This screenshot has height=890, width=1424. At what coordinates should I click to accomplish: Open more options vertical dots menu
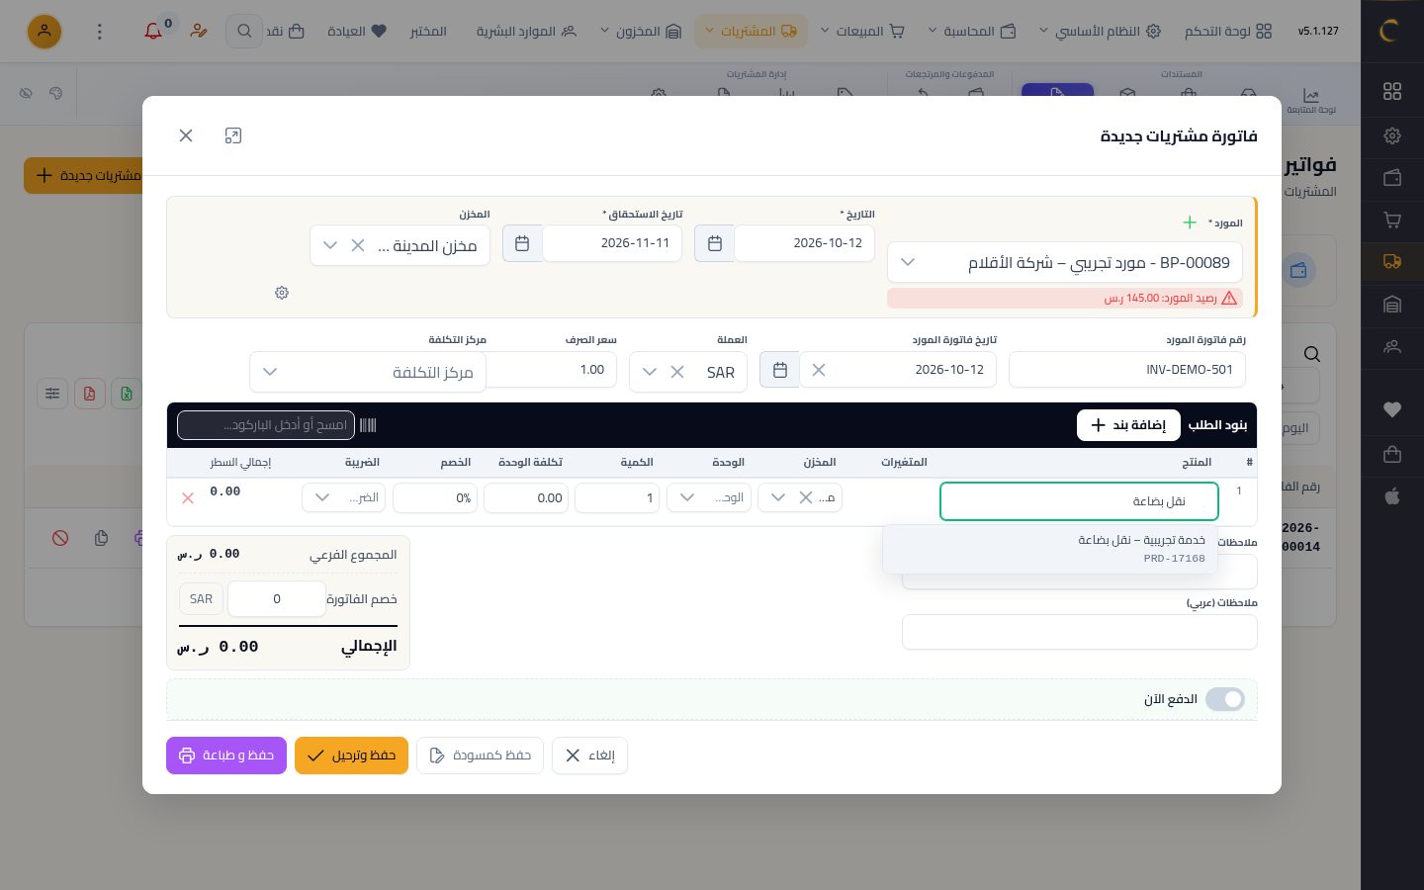pos(99,32)
